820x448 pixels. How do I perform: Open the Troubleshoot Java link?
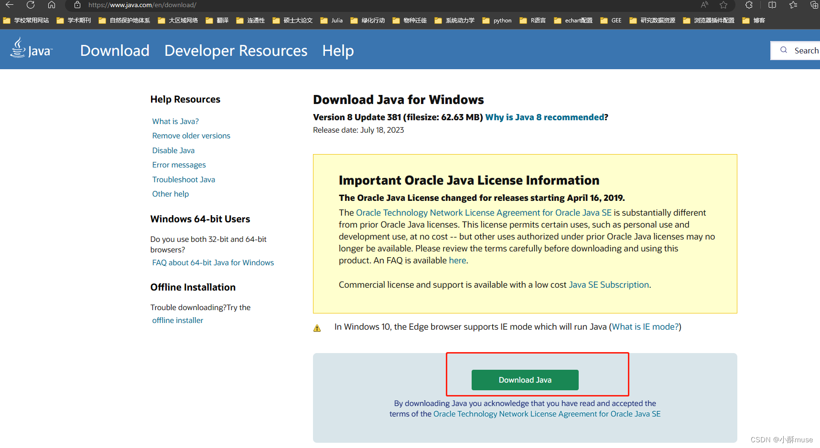[x=183, y=179]
